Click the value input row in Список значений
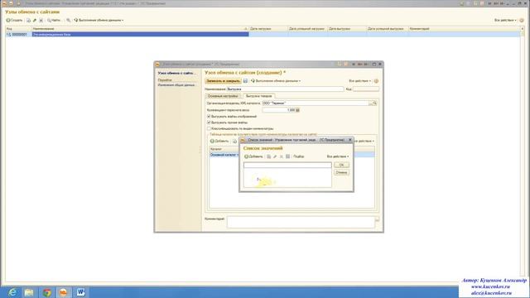 point(287,166)
